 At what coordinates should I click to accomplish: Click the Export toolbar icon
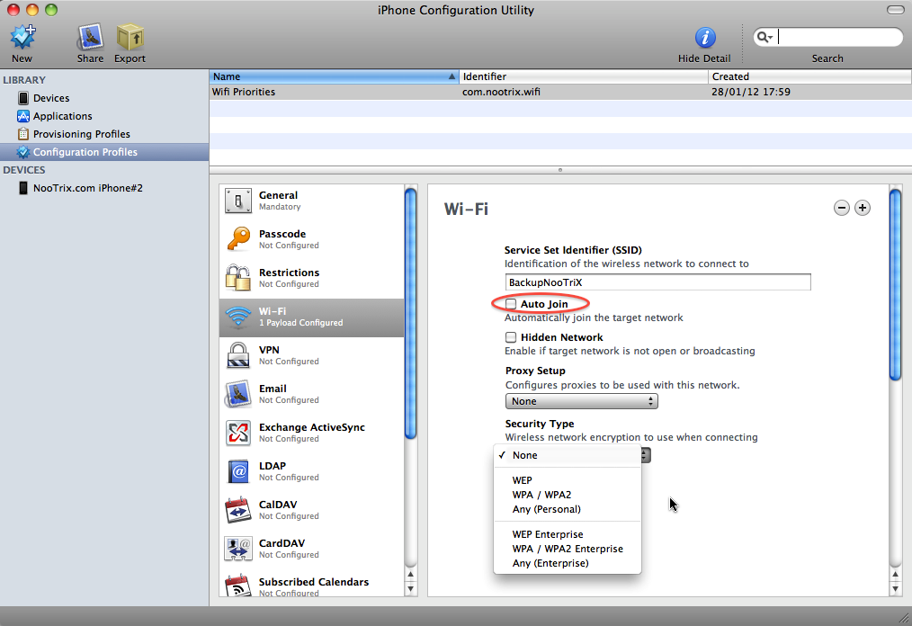click(130, 37)
